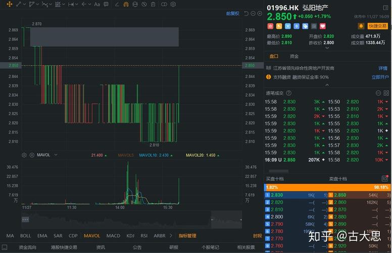
Task: Click the trash delete drawings icon
Action: coord(153,5)
